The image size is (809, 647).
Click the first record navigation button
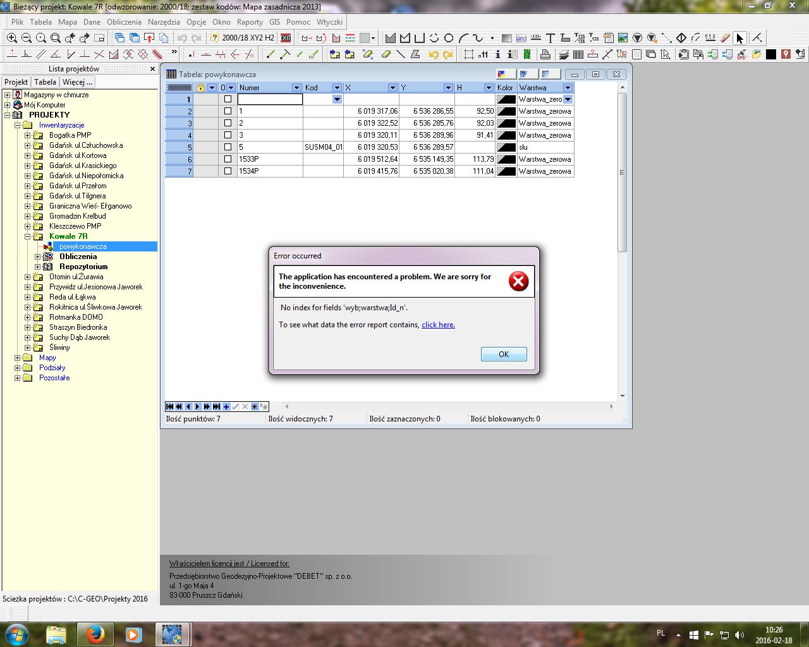coord(169,406)
